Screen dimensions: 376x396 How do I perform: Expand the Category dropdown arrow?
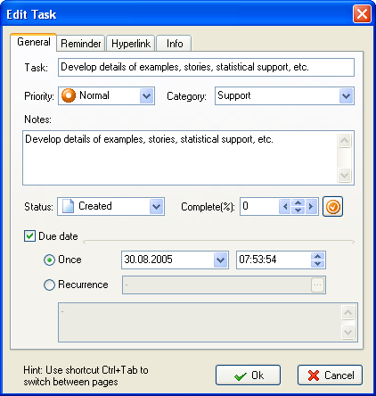(346, 96)
